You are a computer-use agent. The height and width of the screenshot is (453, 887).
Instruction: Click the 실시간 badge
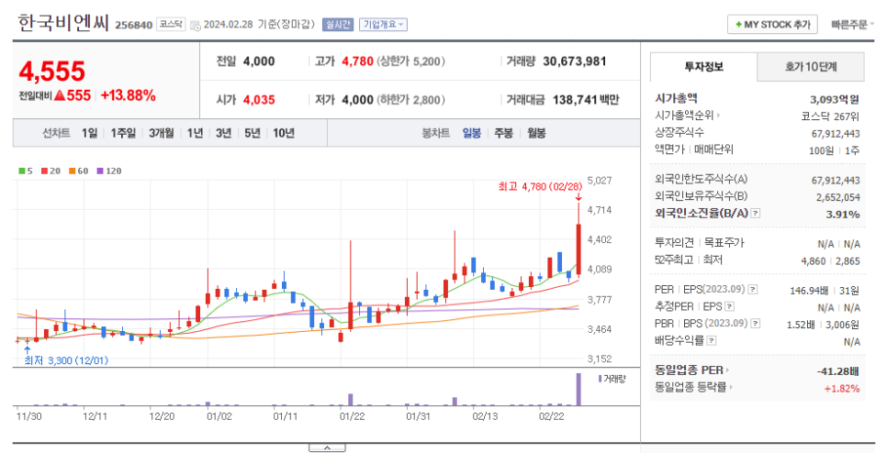click(338, 24)
